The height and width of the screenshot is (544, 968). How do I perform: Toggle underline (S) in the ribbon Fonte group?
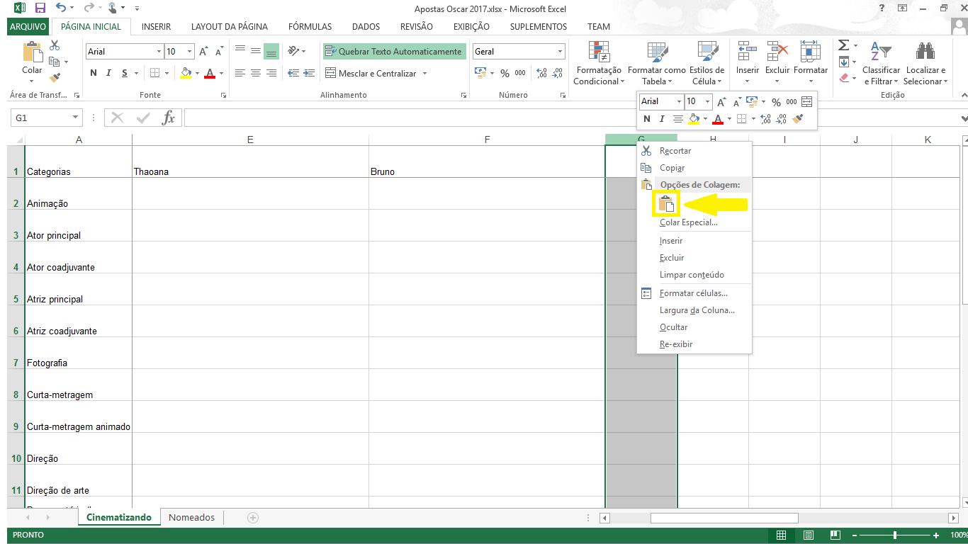pyautogui.click(x=125, y=73)
